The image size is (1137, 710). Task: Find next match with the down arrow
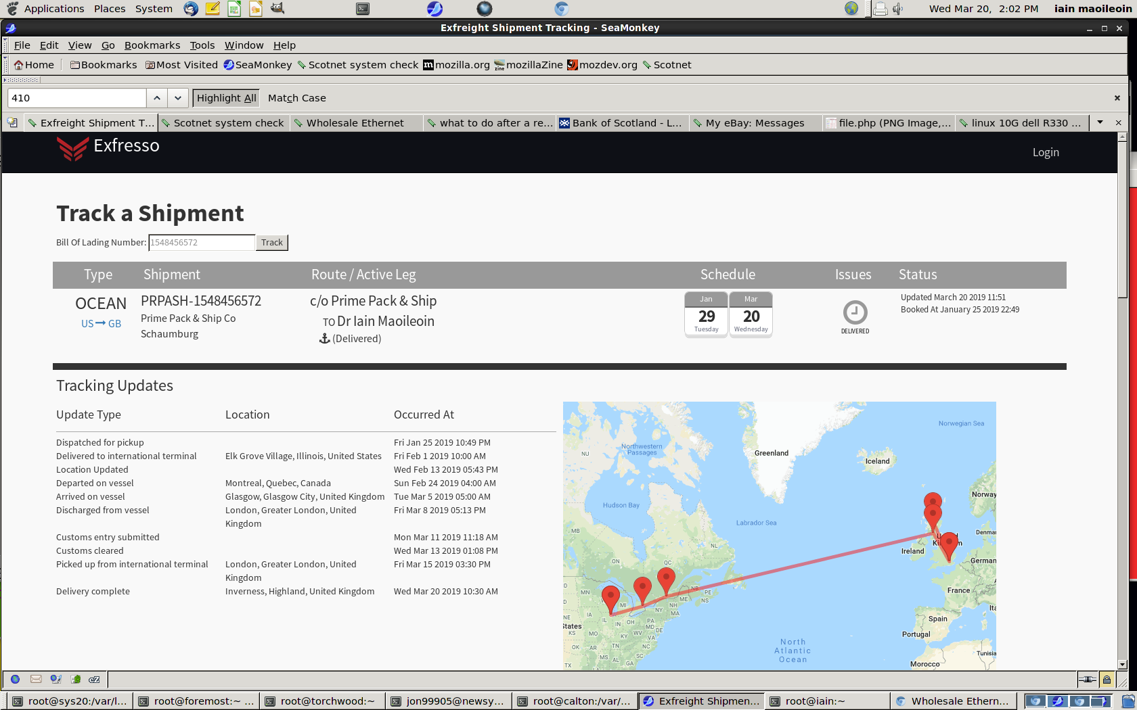[x=177, y=98]
